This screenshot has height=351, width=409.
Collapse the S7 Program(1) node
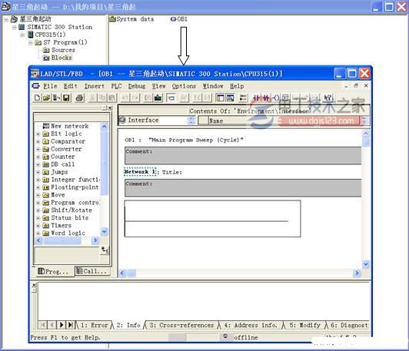tap(30, 42)
